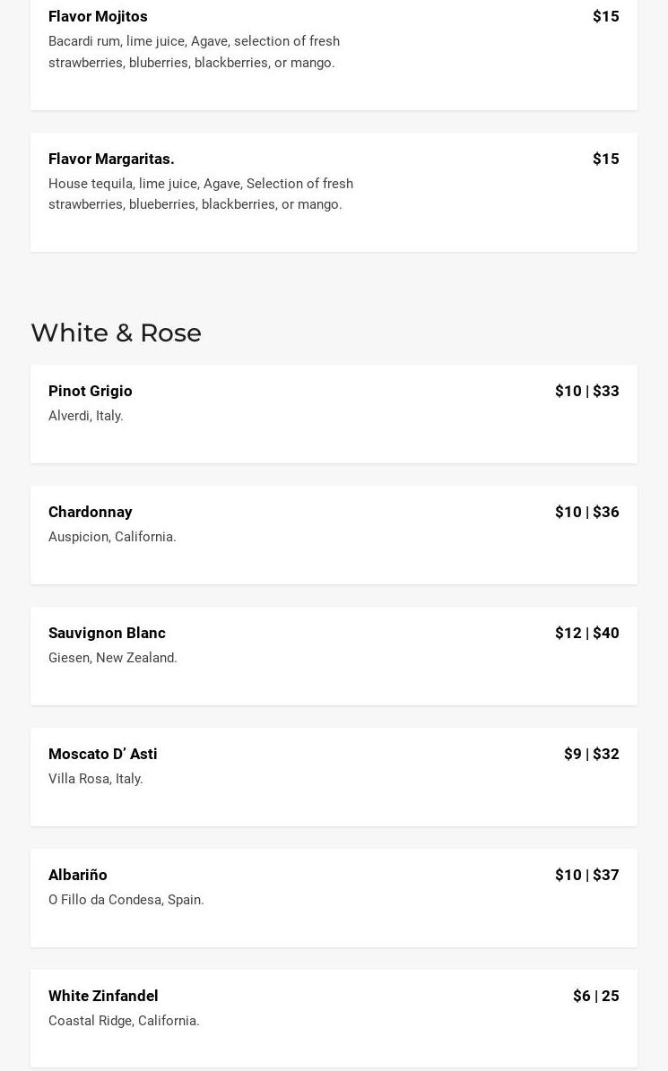Screen dimensions: 668x1071
Task: Select the Chardonnay wine title
Action: [x=91, y=512]
